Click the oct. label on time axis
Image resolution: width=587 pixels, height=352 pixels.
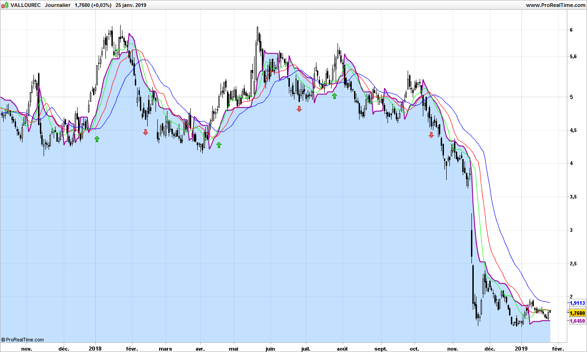pyautogui.click(x=415, y=348)
